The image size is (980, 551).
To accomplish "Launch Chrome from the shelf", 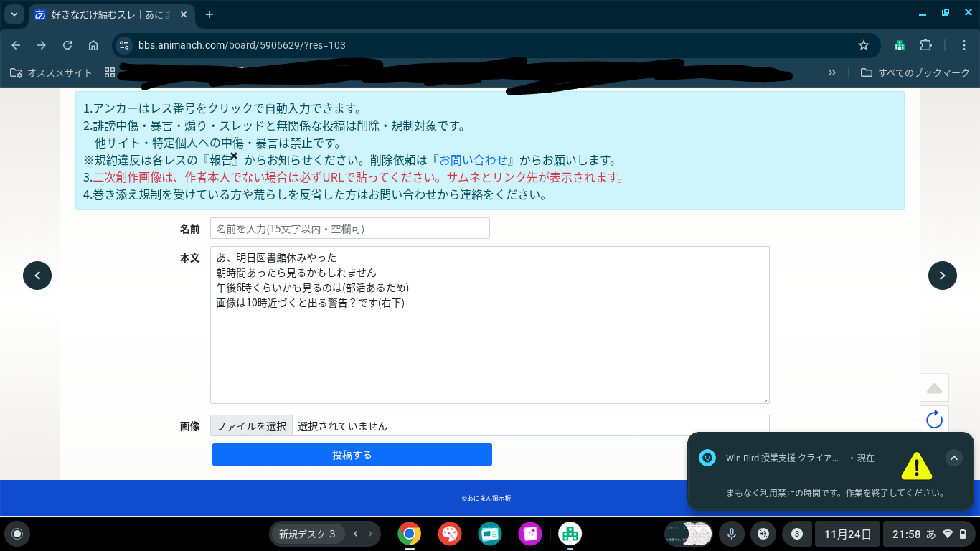I will [x=410, y=534].
